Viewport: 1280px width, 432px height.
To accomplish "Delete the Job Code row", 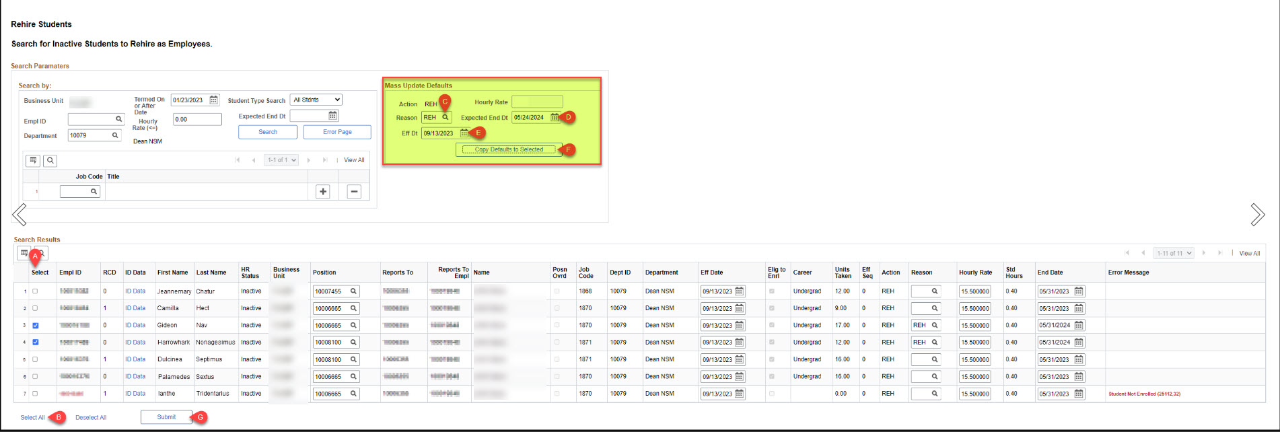I will (354, 192).
